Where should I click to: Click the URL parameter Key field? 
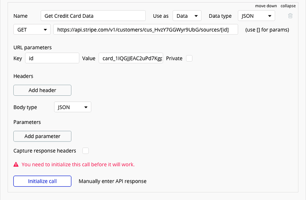pyautogui.click(x=52, y=59)
